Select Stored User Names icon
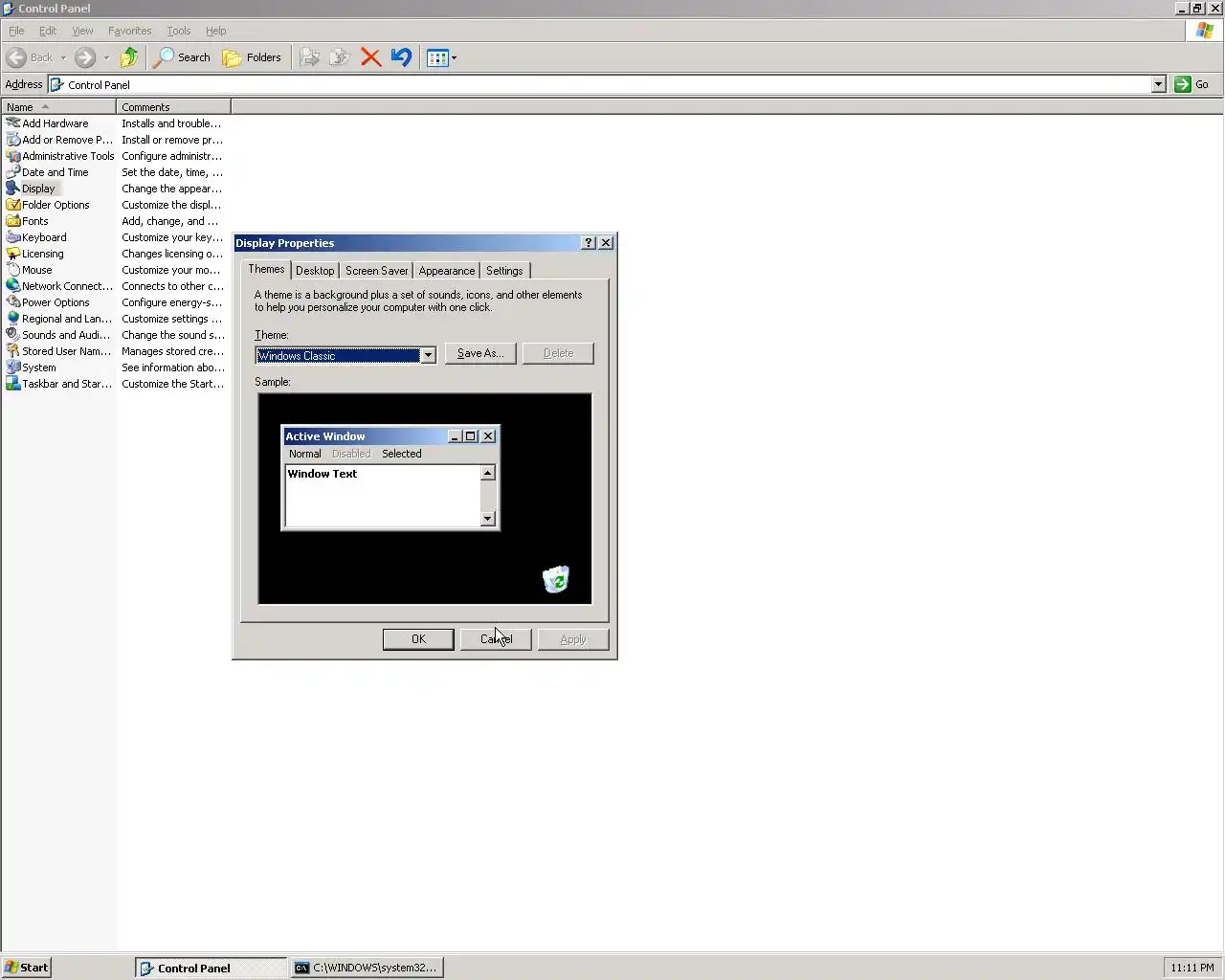Viewport: 1225px width, 980px height. coord(13,351)
